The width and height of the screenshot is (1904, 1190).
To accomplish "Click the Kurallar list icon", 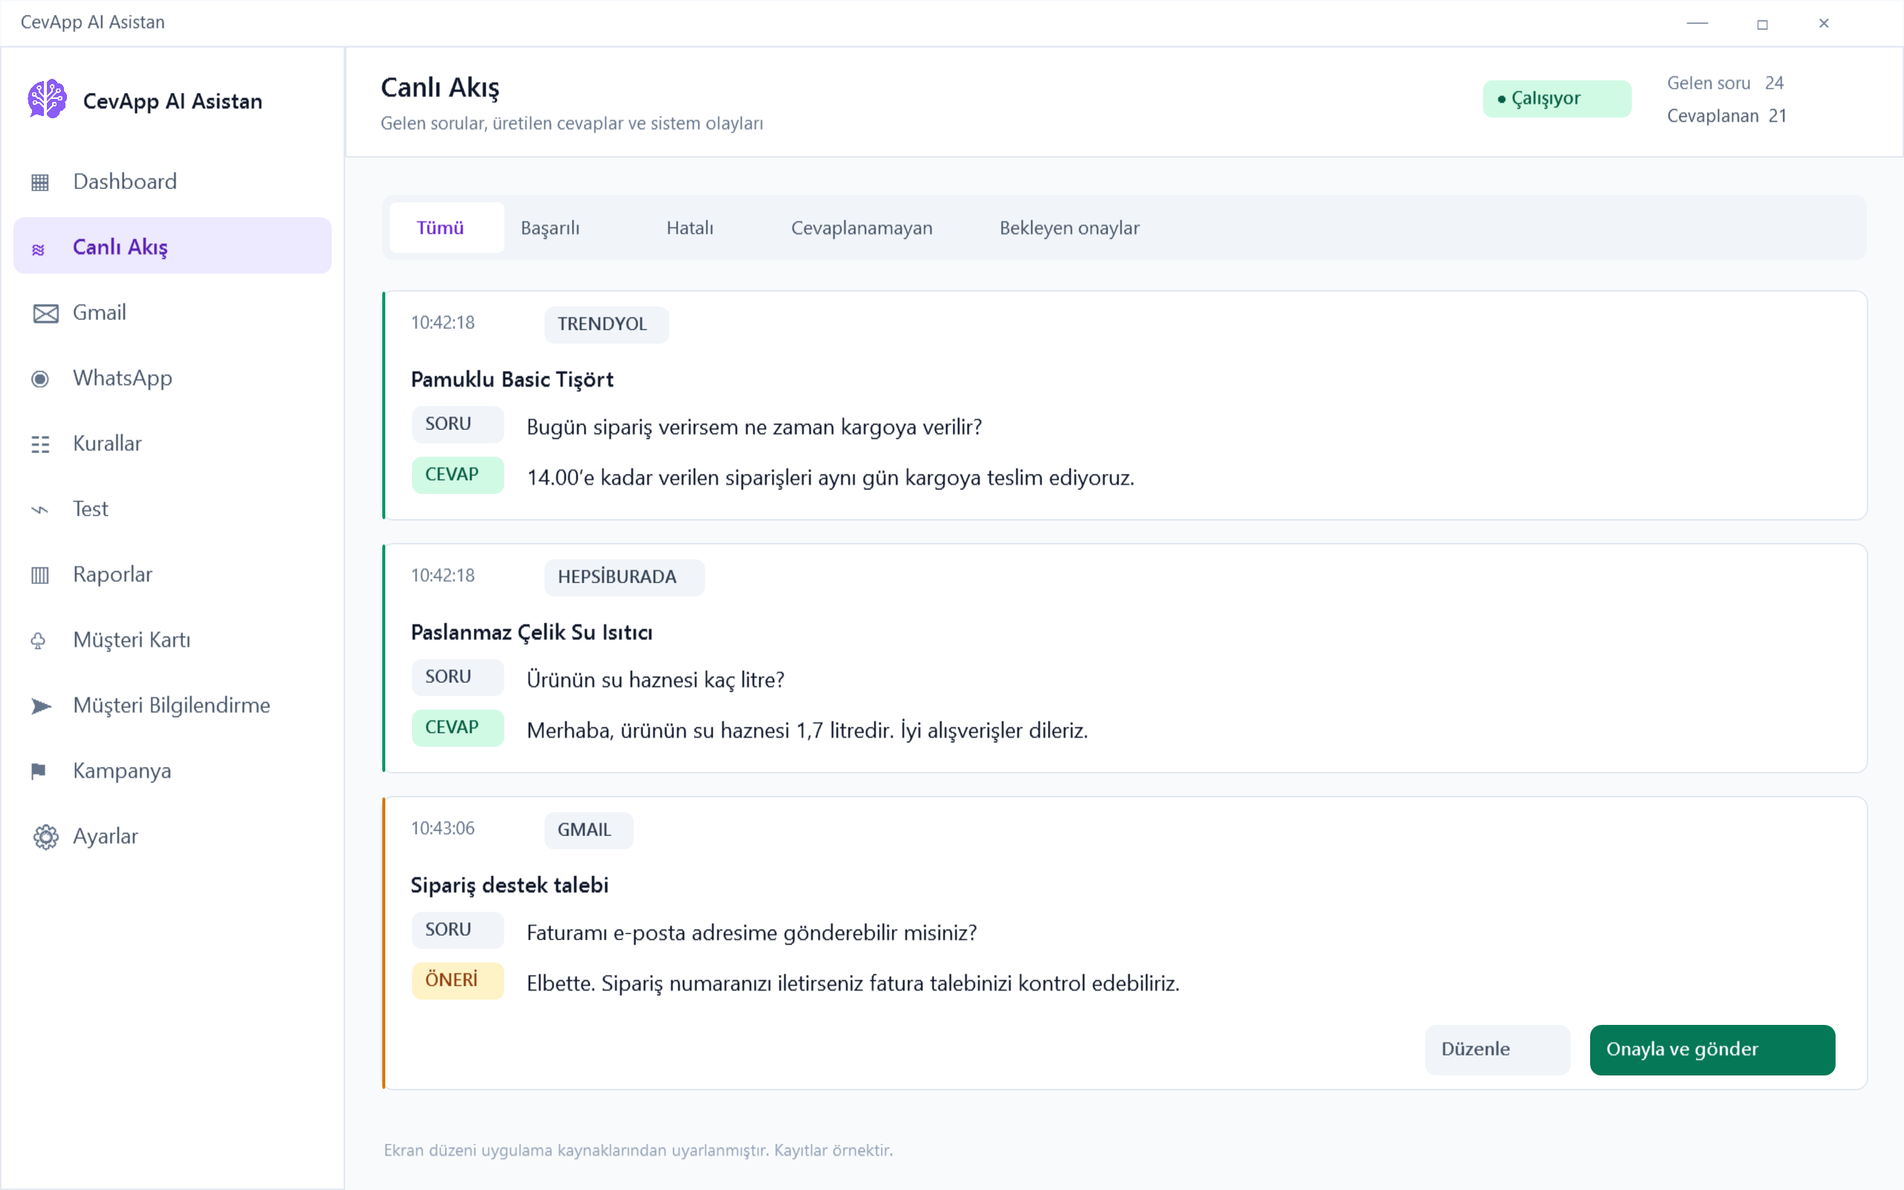I will [x=40, y=444].
